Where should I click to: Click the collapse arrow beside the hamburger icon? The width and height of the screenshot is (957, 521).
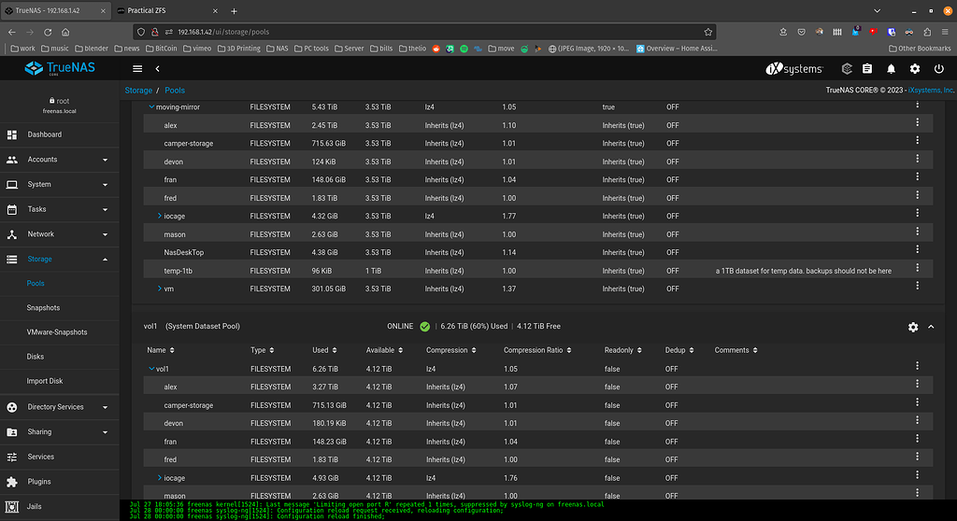[x=158, y=68]
